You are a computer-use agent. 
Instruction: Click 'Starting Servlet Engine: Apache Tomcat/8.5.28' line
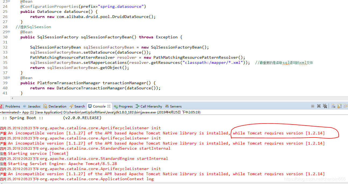tap(62, 164)
